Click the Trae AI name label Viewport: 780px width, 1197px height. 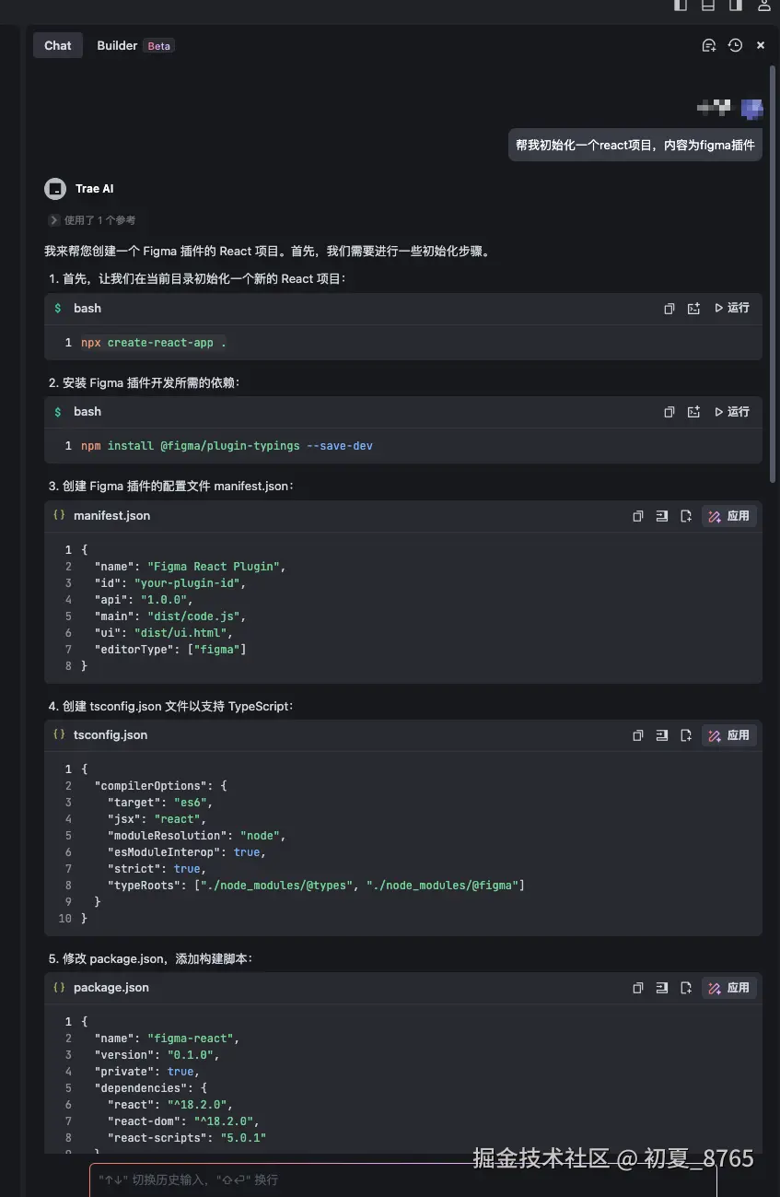point(95,189)
